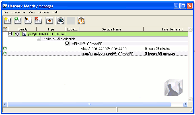Select the krbtgt/LOOMAAED@LOOMAAED service entry
This screenshot has height=115, width=195.
pyautogui.click(x=103, y=49)
